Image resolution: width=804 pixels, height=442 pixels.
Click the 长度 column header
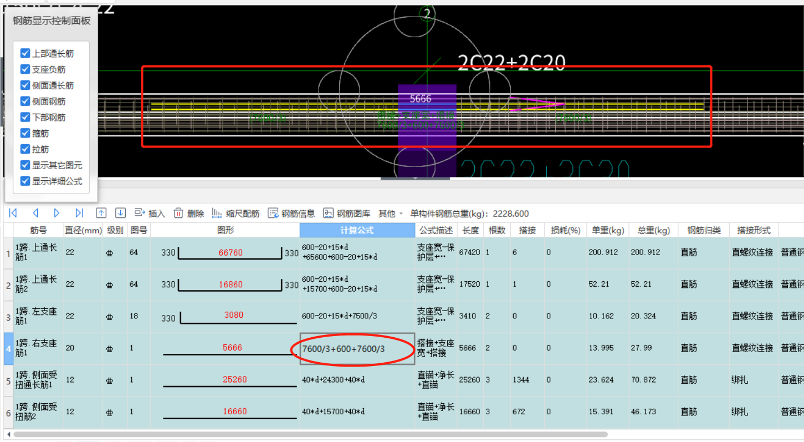click(x=470, y=230)
